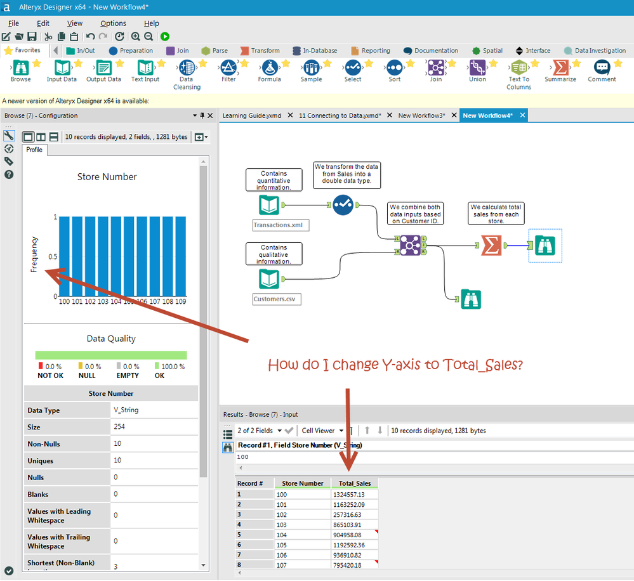The height and width of the screenshot is (581, 634).
Task: Choose the Data Cleansing tool
Action: pos(187,68)
